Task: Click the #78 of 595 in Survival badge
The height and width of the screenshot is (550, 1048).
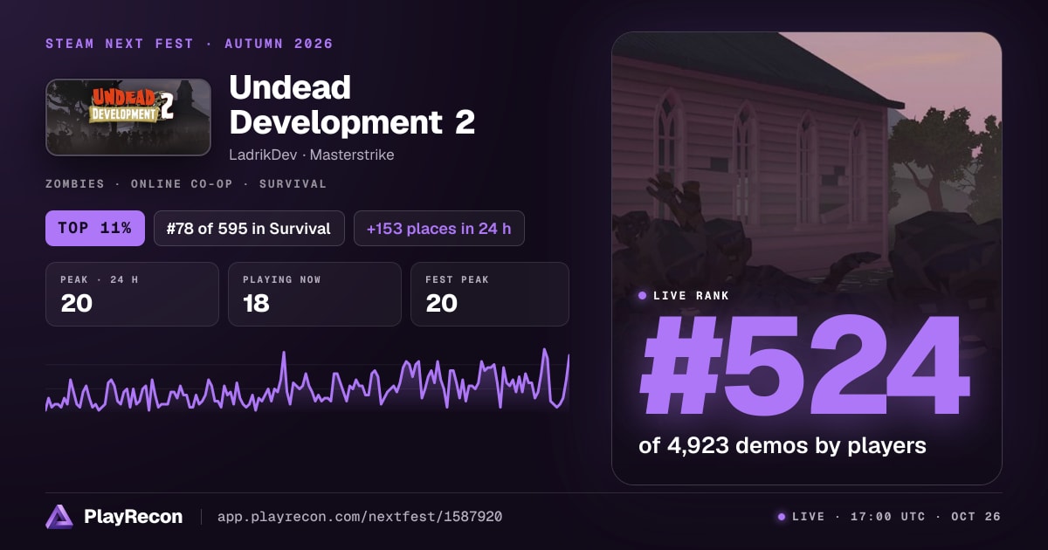Action: click(x=249, y=229)
